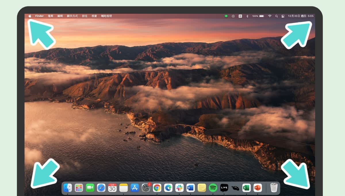
Task: Open System Preferences with red badge
Action: pos(146,188)
